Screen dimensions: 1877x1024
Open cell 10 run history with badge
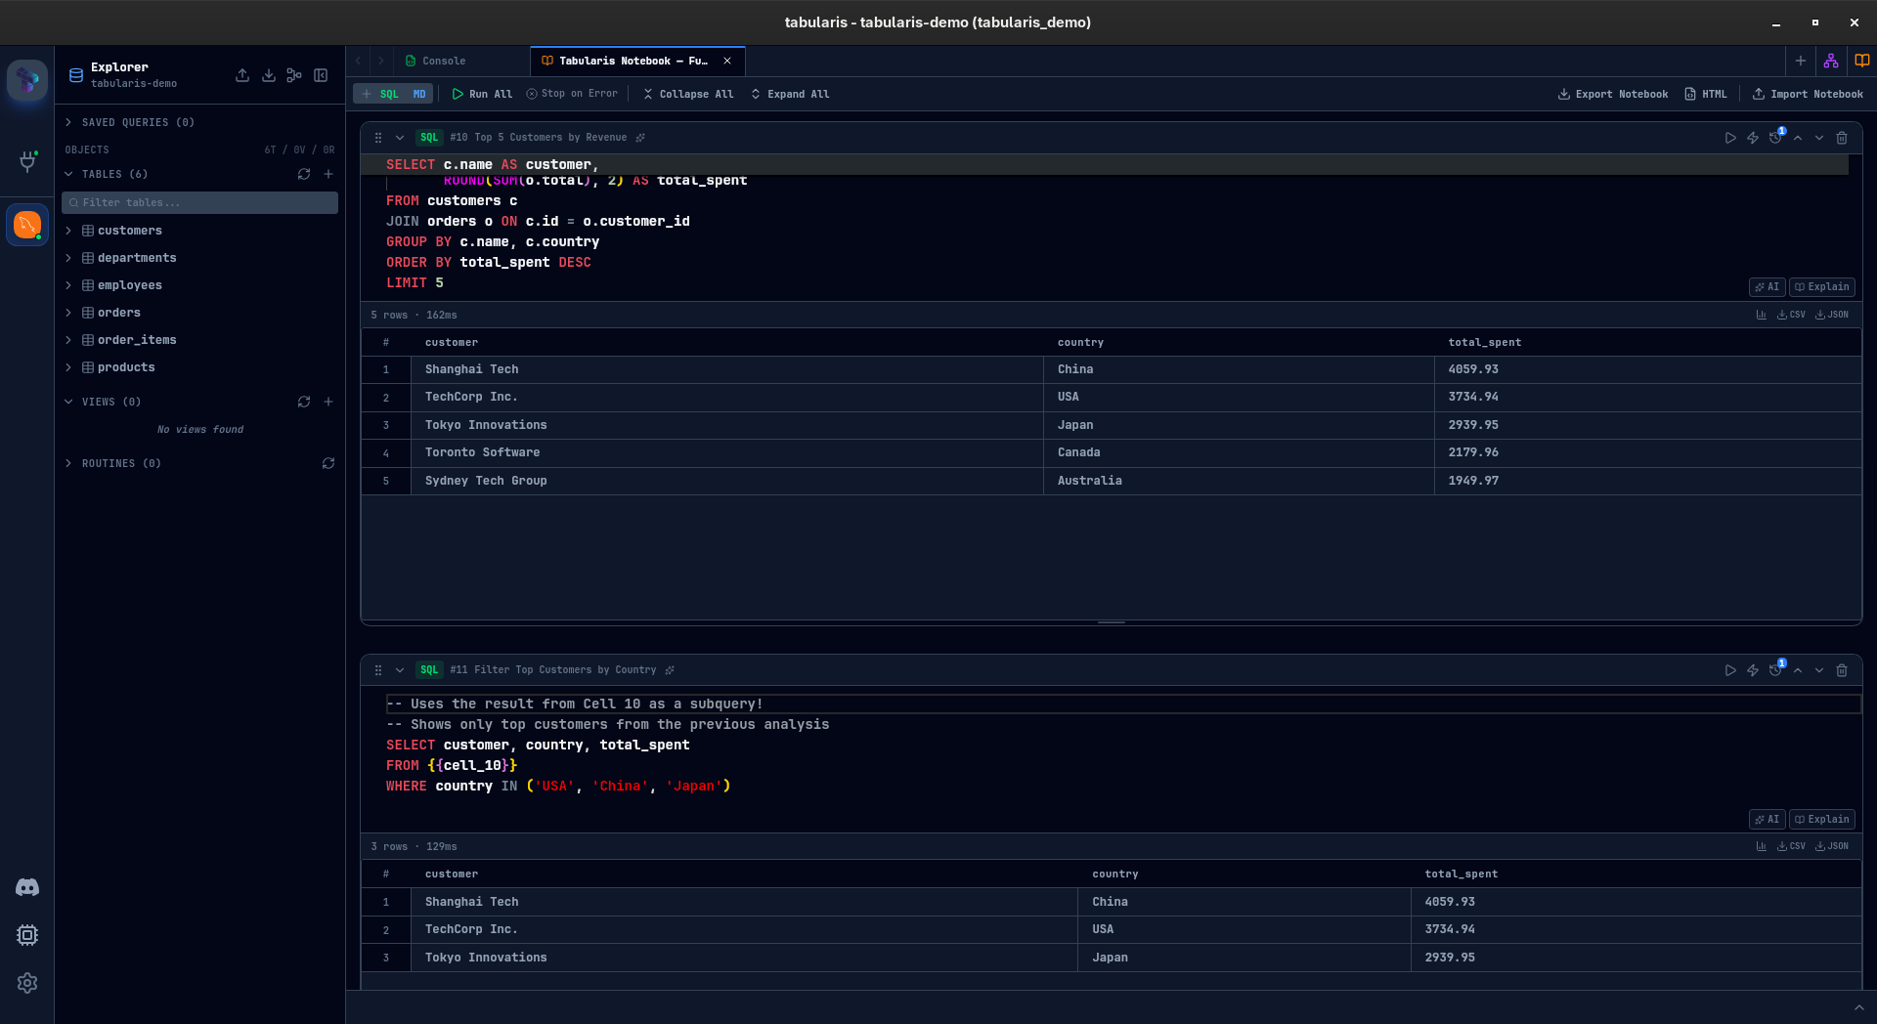pyautogui.click(x=1776, y=138)
